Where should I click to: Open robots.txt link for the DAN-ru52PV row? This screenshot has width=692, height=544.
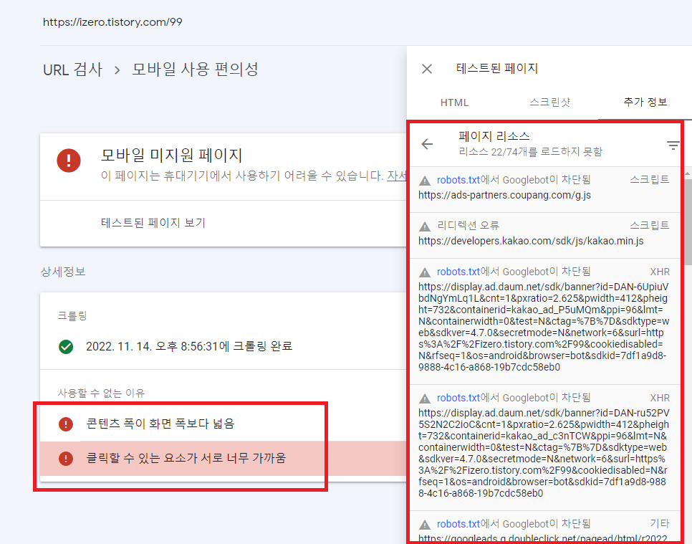pos(458,398)
